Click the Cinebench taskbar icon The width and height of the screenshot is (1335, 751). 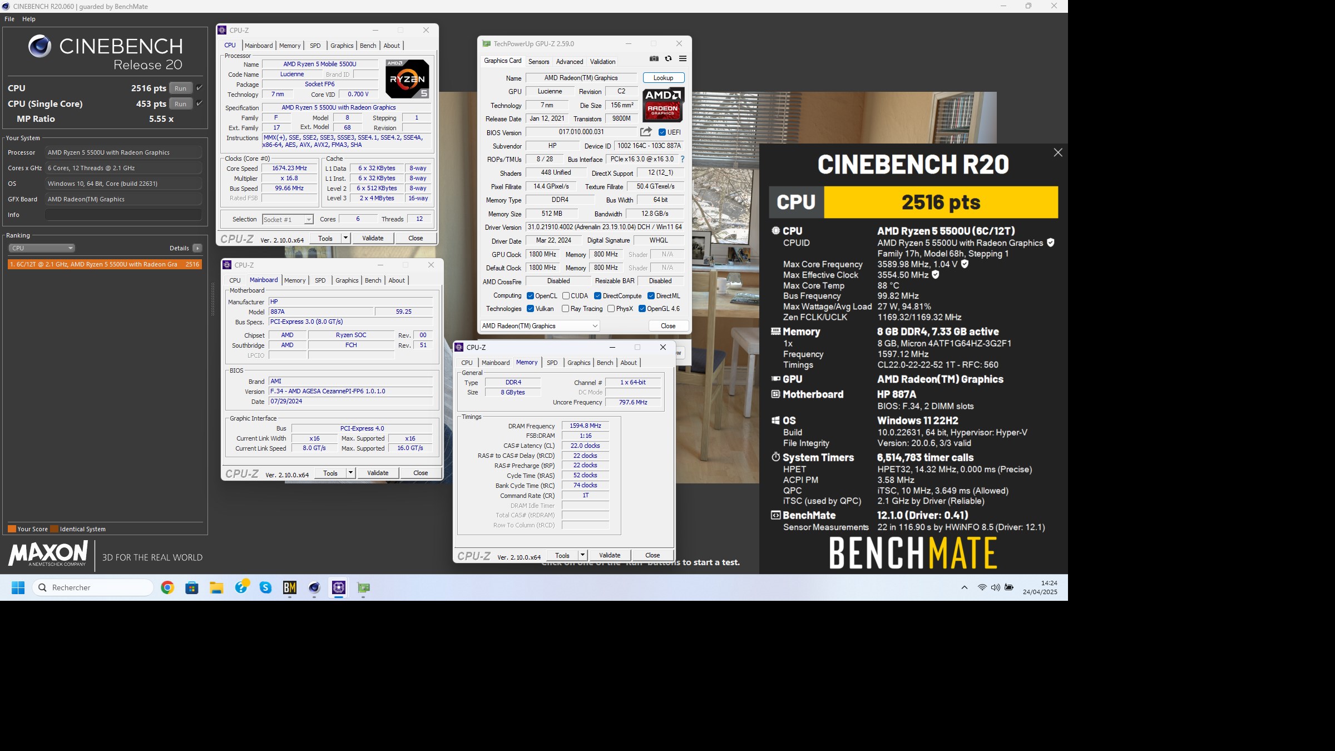tap(314, 587)
